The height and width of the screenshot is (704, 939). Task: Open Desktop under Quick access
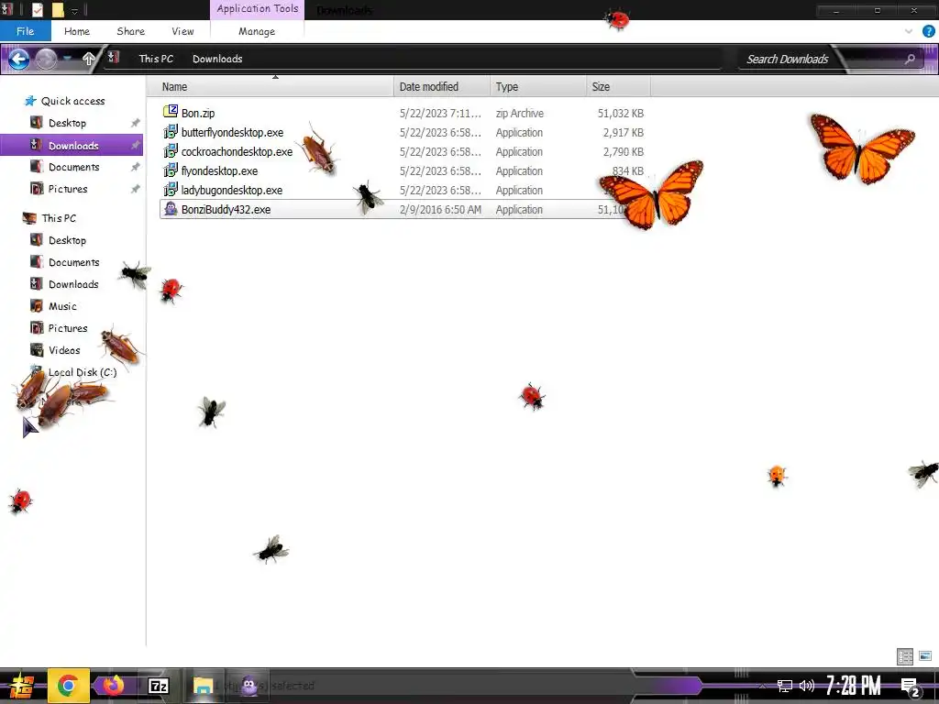[67, 123]
